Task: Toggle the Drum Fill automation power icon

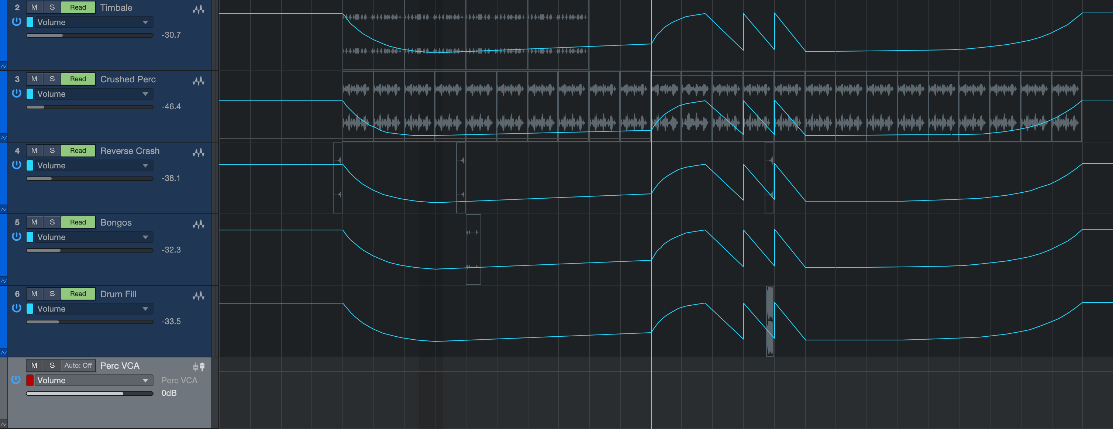Action: pyautogui.click(x=16, y=308)
